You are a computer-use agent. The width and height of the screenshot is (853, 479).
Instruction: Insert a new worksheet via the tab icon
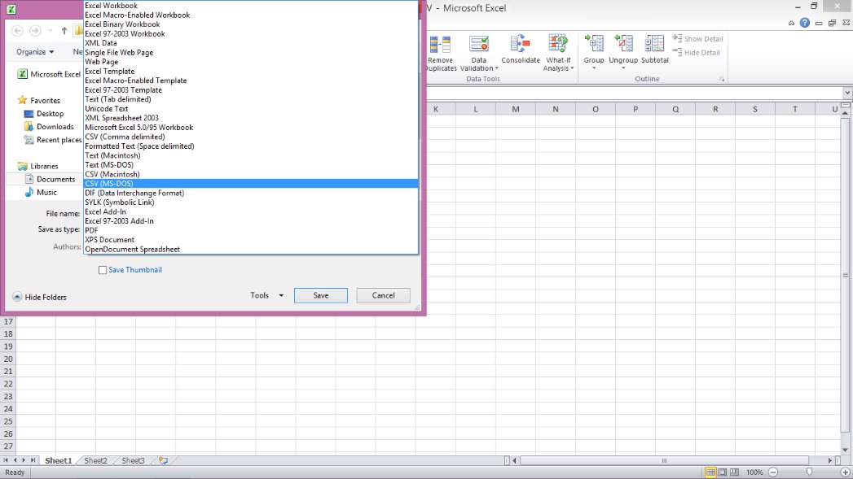tap(162, 460)
